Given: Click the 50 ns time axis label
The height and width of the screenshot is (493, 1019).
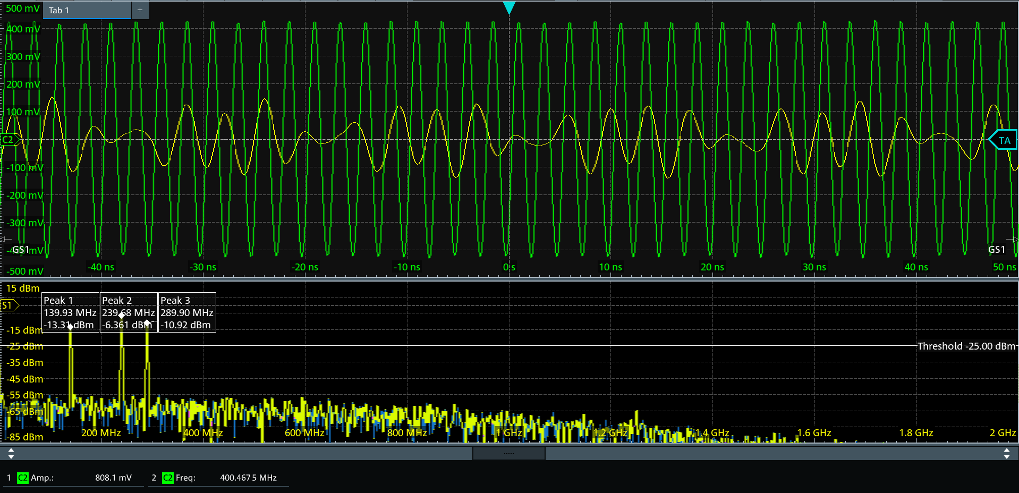Looking at the screenshot, I should click(x=1004, y=267).
